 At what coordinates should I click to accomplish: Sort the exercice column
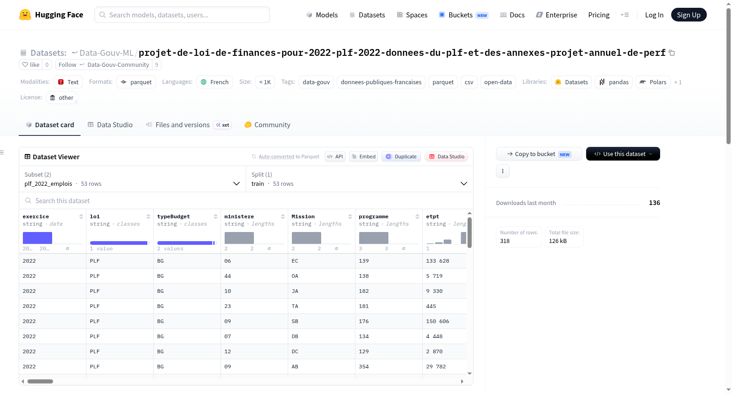coord(81,216)
